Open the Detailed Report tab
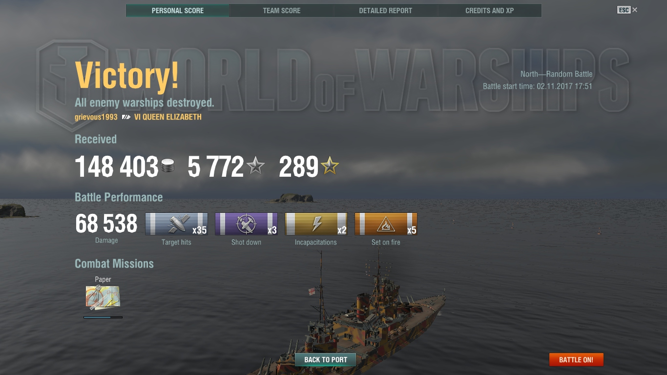 click(386, 10)
